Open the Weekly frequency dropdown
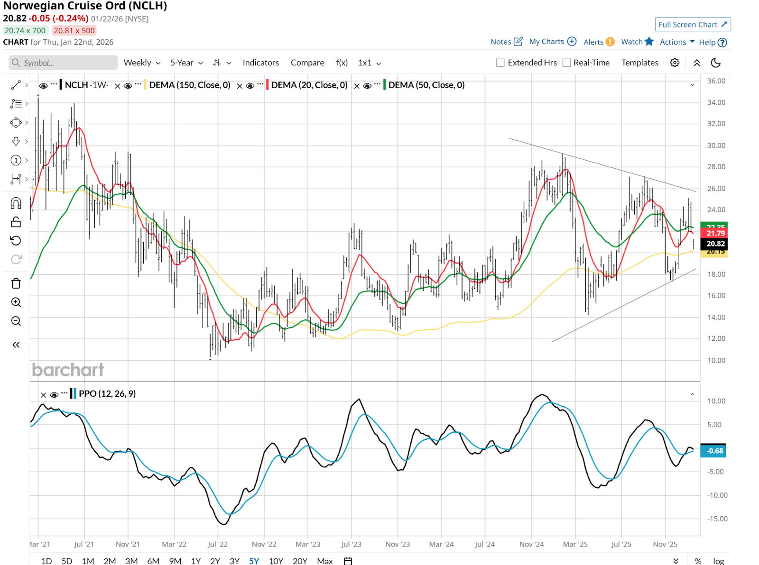Image resolution: width=759 pixels, height=565 pixels. [x=142, y=63]
